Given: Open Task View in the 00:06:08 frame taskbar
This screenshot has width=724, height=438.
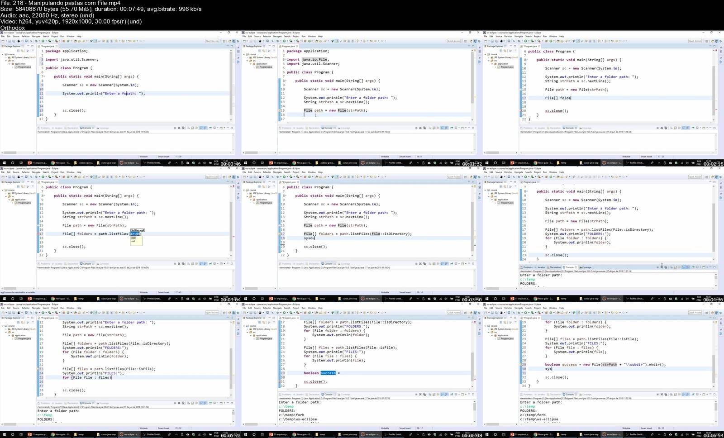Looking at the screenshot, I should [262, 435].
